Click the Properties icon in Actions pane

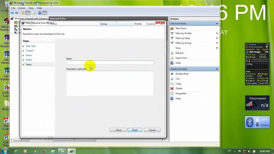click(172, 94)
